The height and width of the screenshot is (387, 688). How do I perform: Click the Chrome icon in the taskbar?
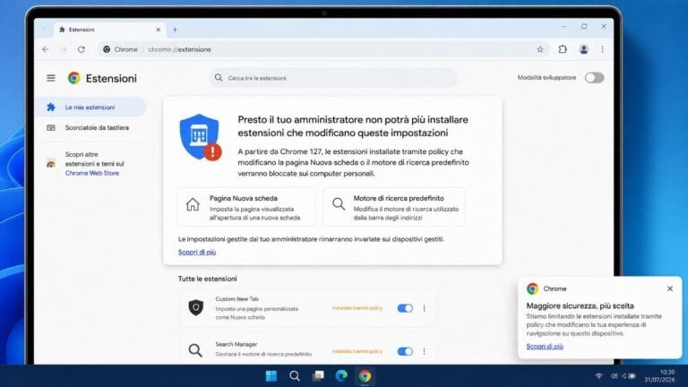pos(365,376)
